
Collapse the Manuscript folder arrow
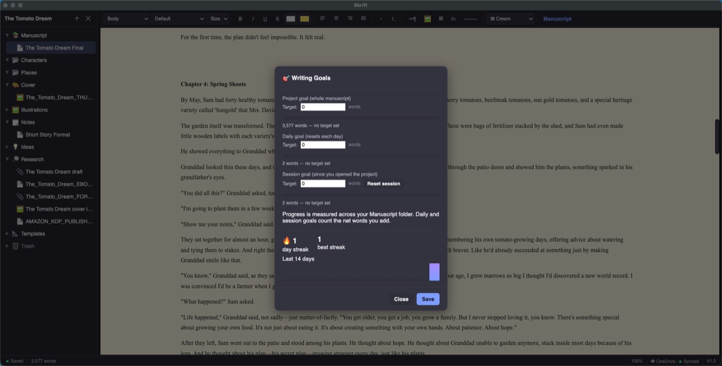[x=7, y=35]
